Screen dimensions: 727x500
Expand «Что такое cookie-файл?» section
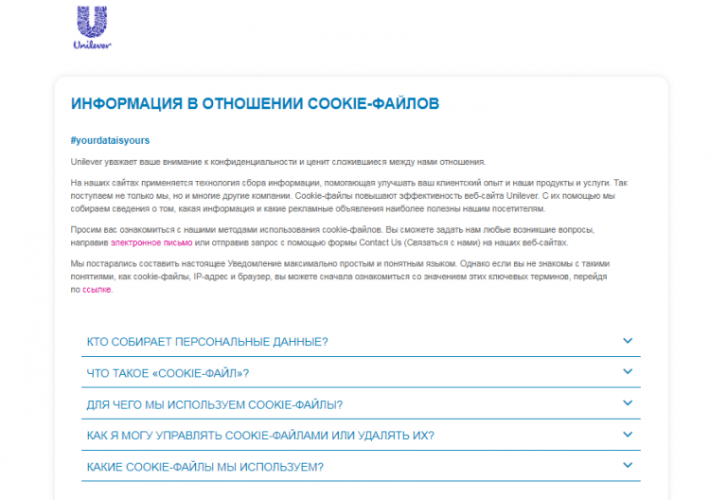point(361,373)
